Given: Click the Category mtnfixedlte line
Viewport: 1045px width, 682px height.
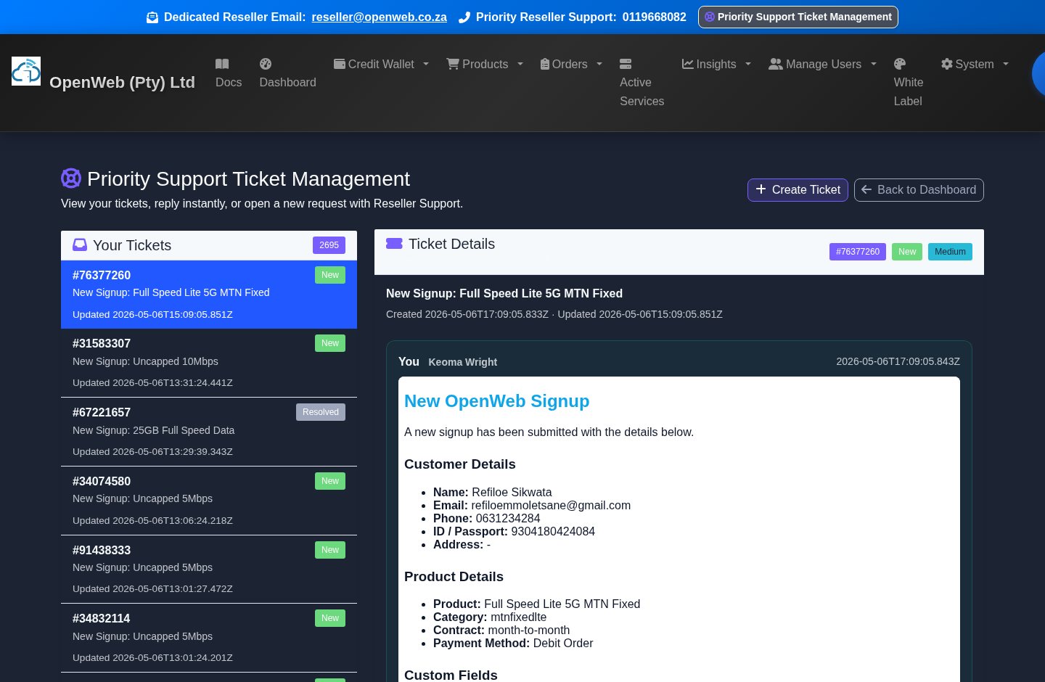Looking at the screenshot, I should (x=490, y=617).
